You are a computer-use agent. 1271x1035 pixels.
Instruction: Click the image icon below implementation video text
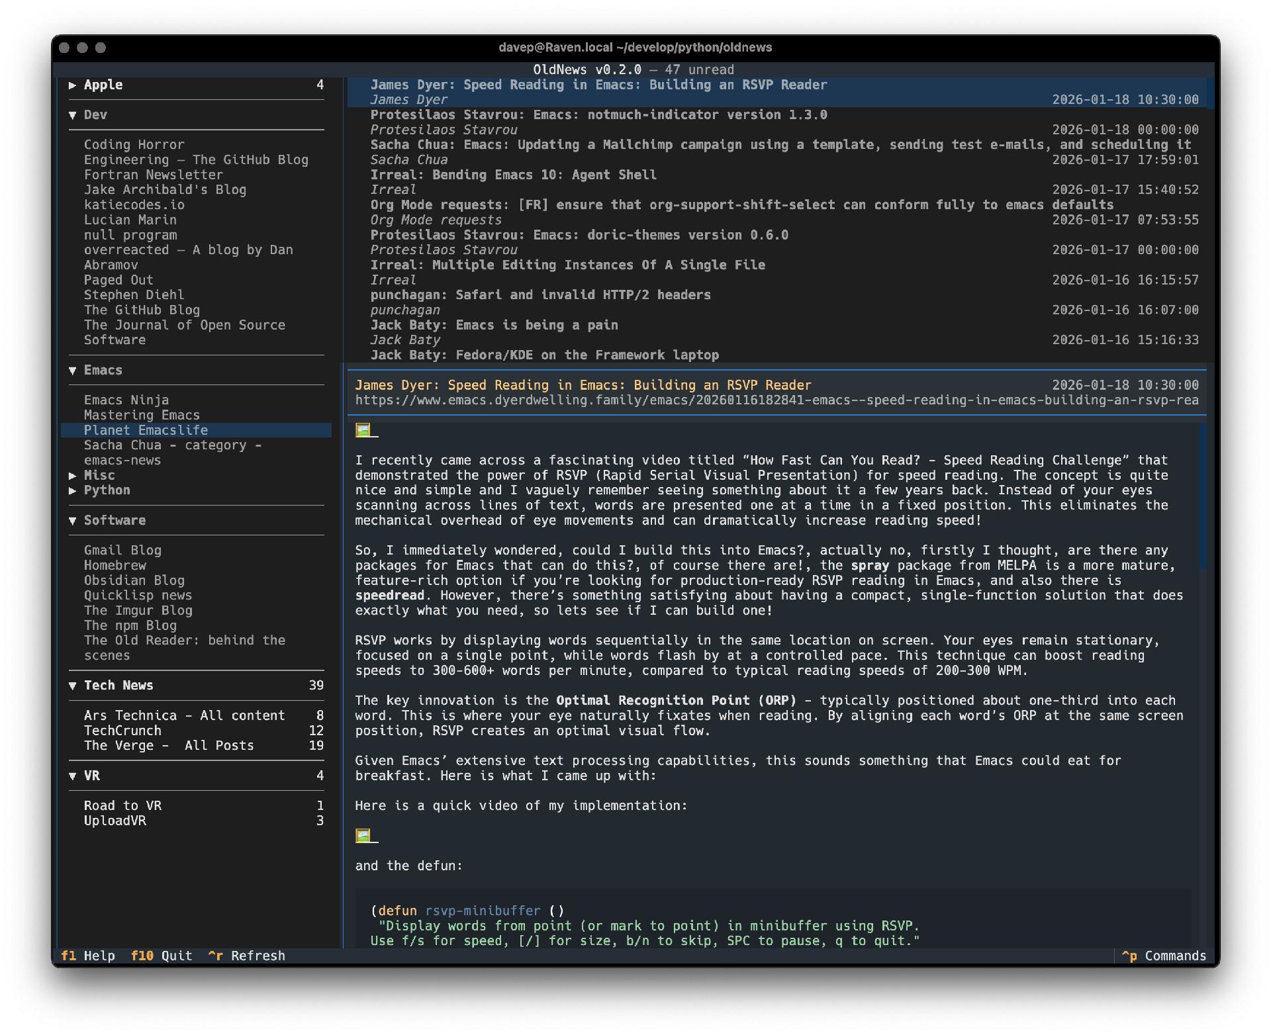(363, 836)
